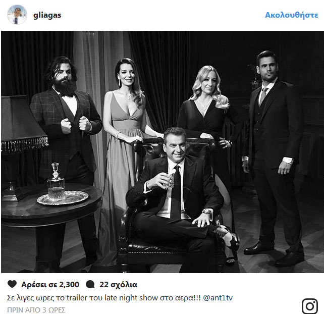Viewport: 324px width, 314px height.
Task: Open the gliagas profile avatar
Action: coord(17,15)
